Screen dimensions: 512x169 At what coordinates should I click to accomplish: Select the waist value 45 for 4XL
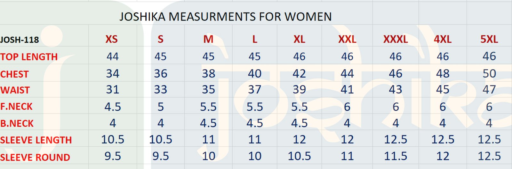coord(443,90)
